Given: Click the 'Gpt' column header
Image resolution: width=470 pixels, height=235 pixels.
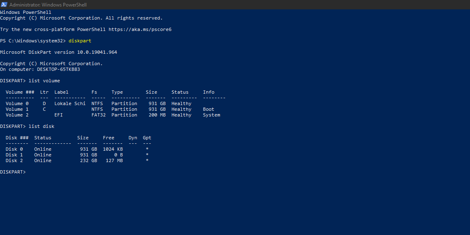Looking at the screenshot, I should (147, 138).
